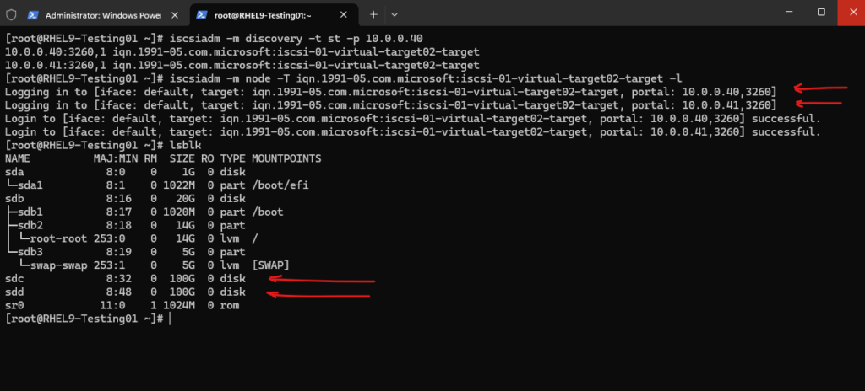Close the terminal window

[x=847, y=12]
